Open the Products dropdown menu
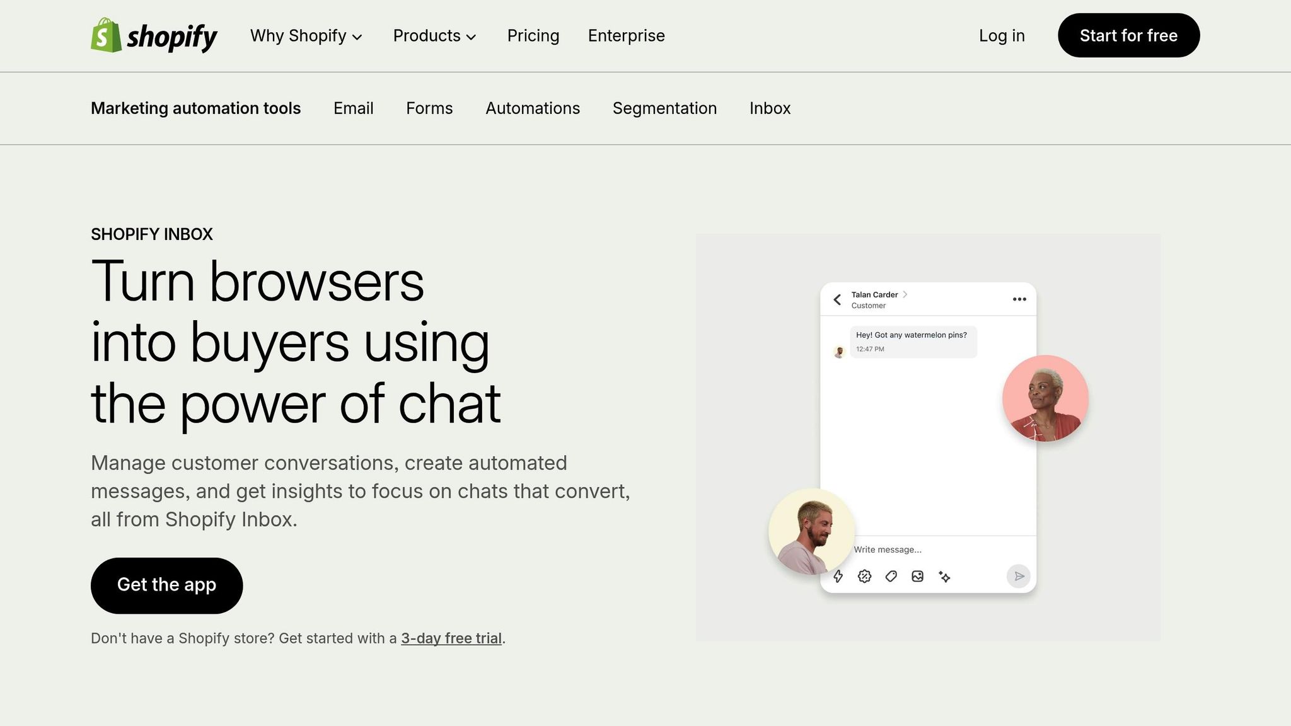This screenshot has width=1291, height=726. 434,36
